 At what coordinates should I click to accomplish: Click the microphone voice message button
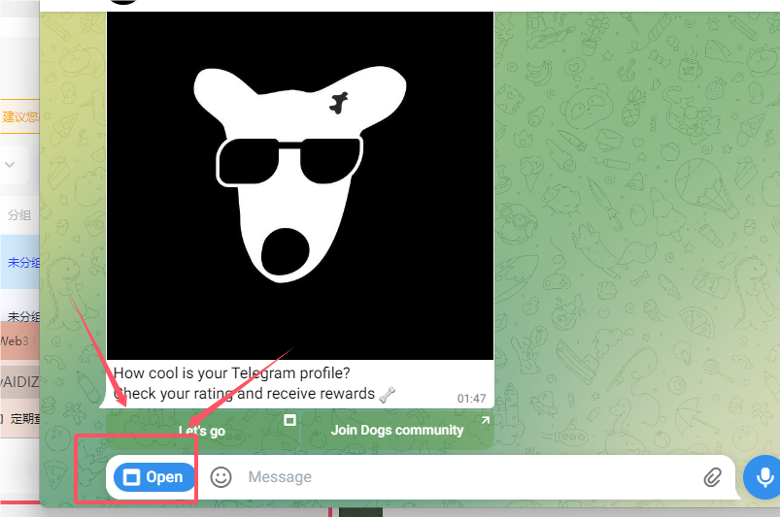(x=764, y=477)
